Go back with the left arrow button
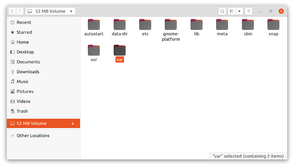Viewport: 294px width, 167px height. tap(12, 11)
